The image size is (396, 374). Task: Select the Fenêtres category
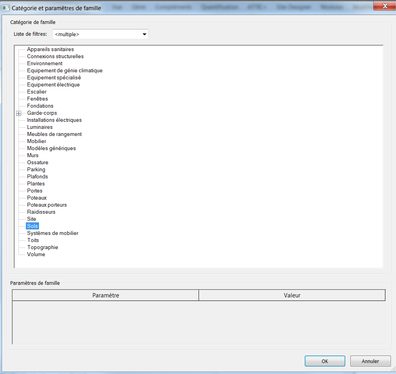[x=37, y=99]
